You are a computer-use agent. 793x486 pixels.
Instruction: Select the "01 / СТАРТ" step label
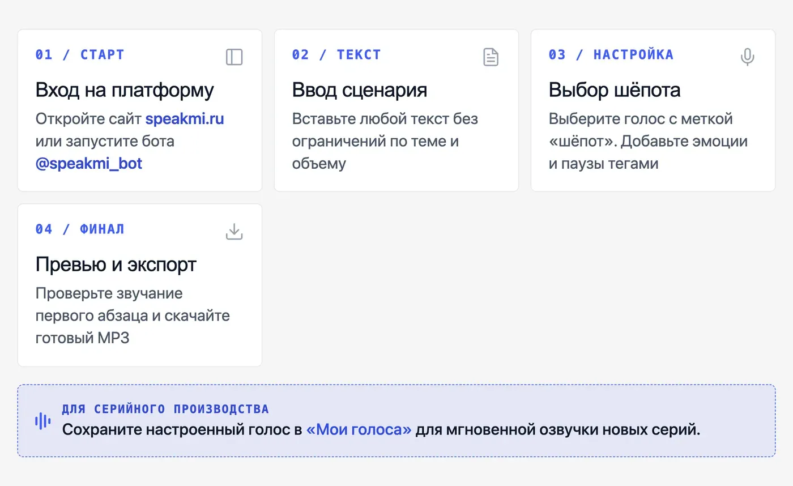point(80,55)
